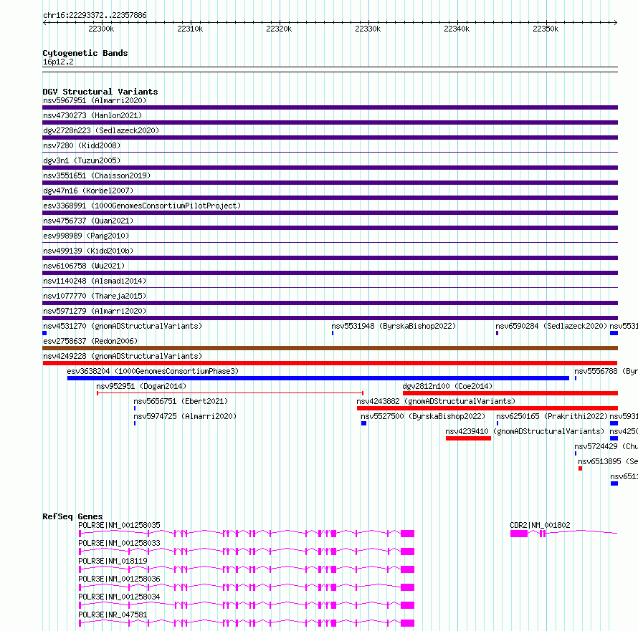Select nsv4531270 (gnomADStructuralVariants) label
The height and width of the screenshot is (631, 638).
click(123, 326)
